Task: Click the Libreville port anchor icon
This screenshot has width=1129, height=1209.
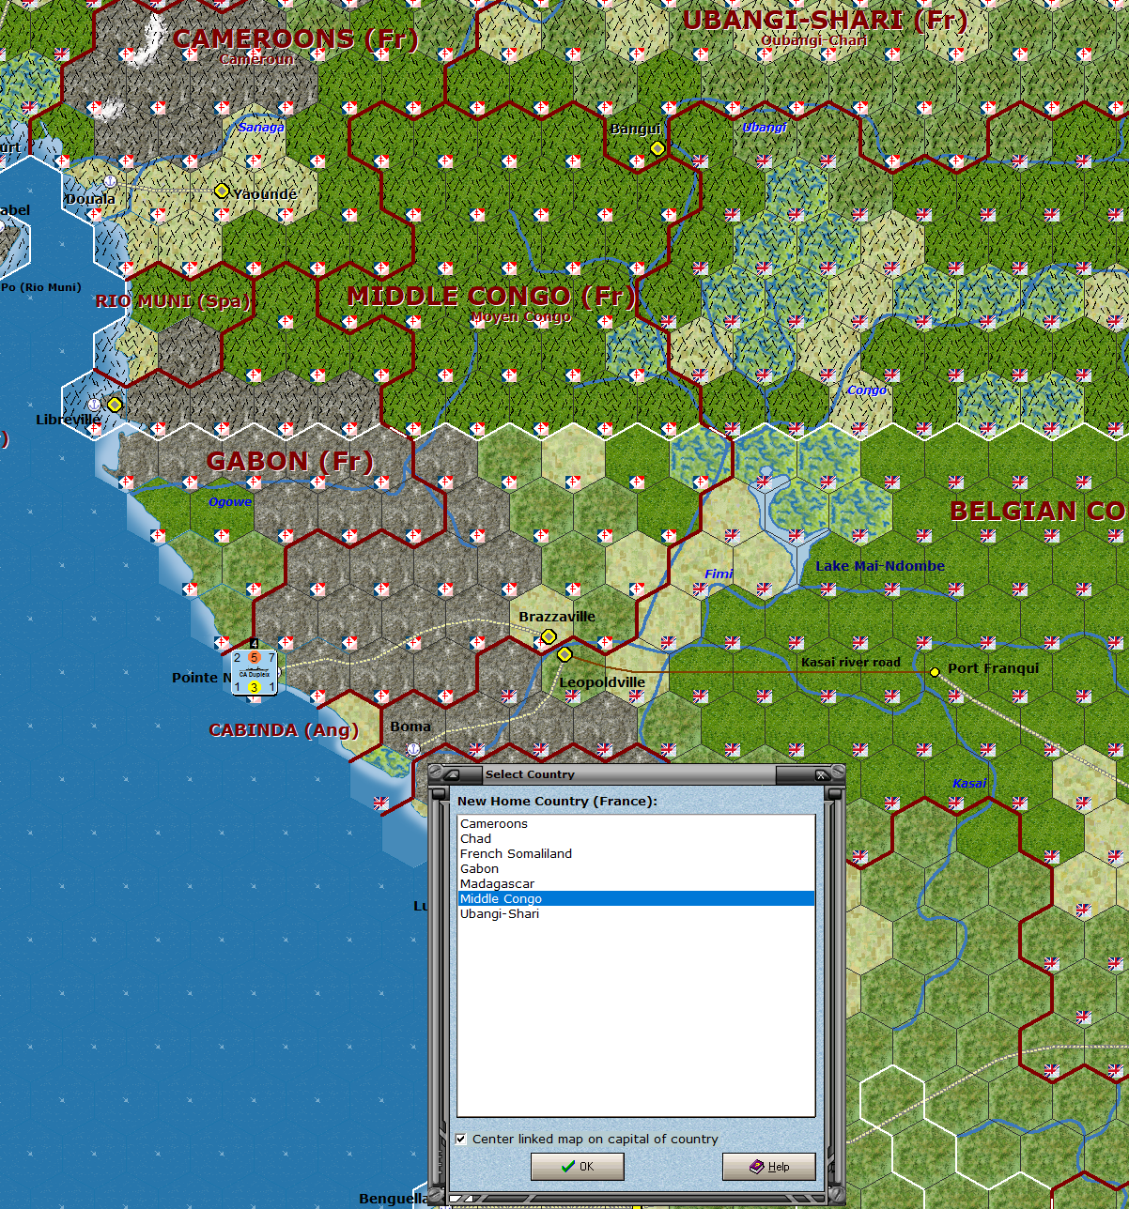Action: point(94,405)
